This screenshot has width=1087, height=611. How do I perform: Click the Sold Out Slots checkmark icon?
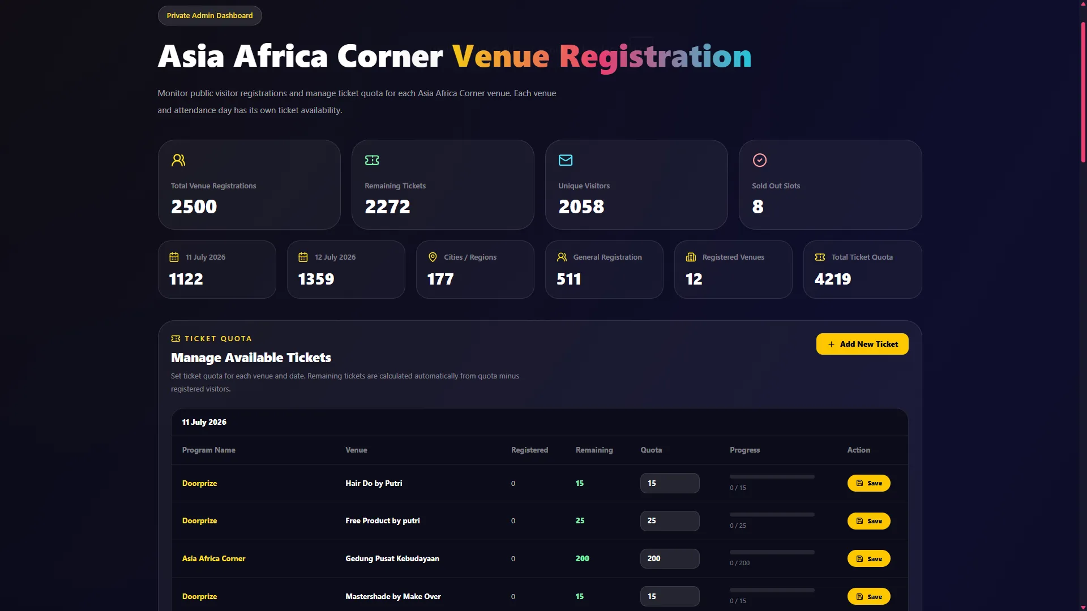[760, 160]
